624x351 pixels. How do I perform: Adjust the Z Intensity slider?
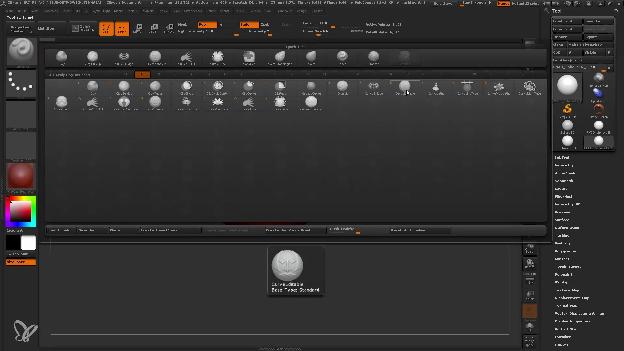point(270,32)
